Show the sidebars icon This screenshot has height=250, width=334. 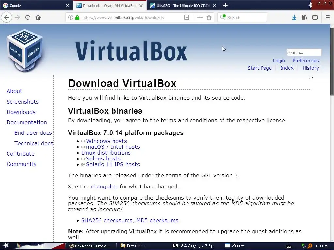point(315,17)
